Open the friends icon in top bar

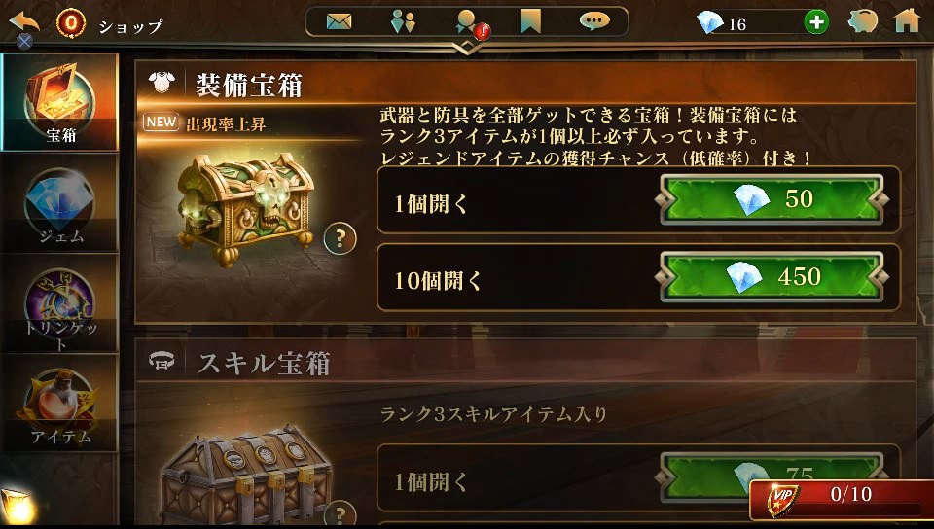pos(403,22)
